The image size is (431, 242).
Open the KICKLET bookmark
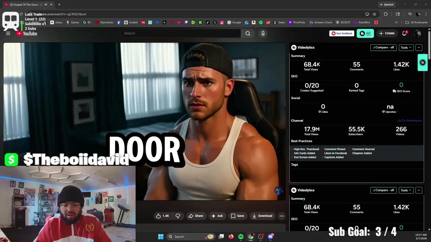click(343, 23)
